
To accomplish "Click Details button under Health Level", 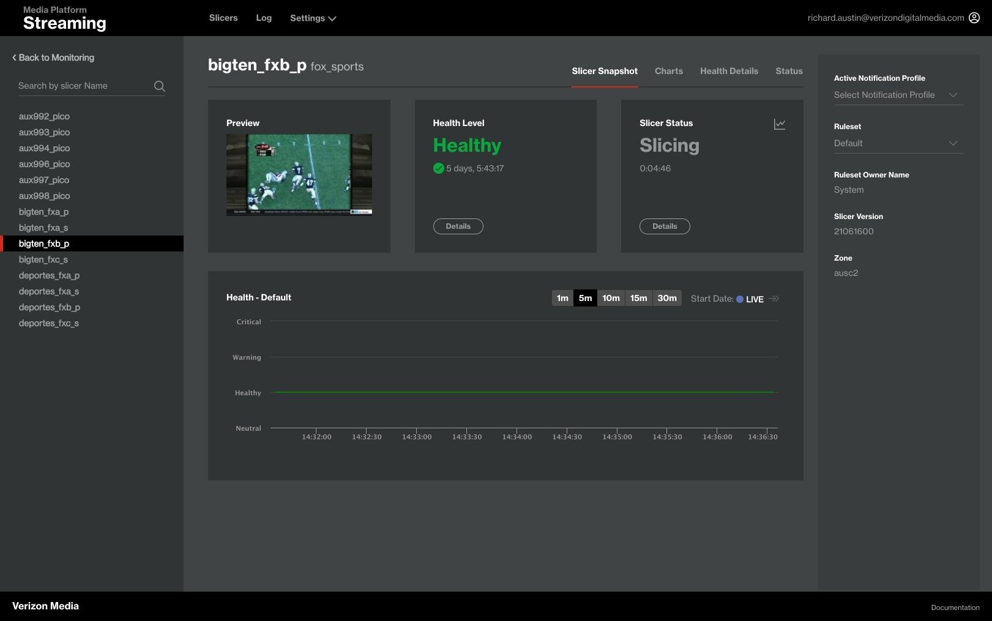I will (458, 226).
